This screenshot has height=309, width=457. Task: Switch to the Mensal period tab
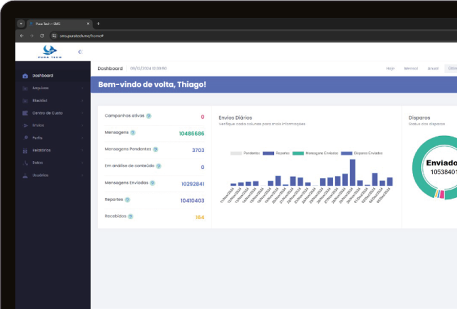[x=410, y=68]
